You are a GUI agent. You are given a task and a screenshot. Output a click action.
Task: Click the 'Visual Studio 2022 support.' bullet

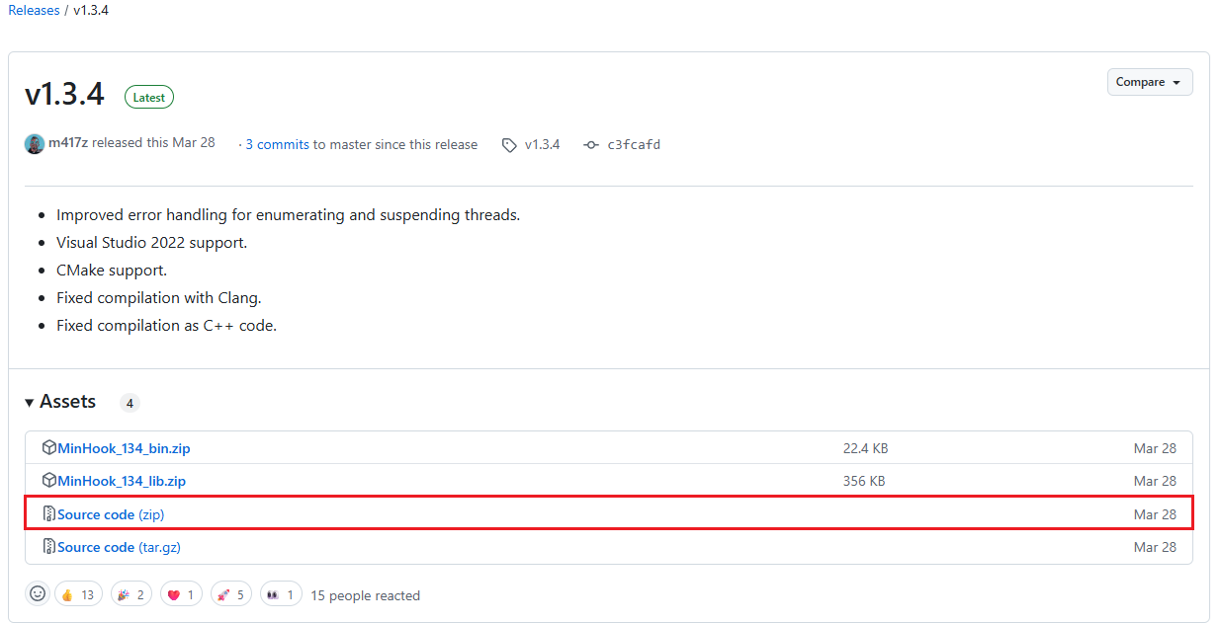coord(151,242)
